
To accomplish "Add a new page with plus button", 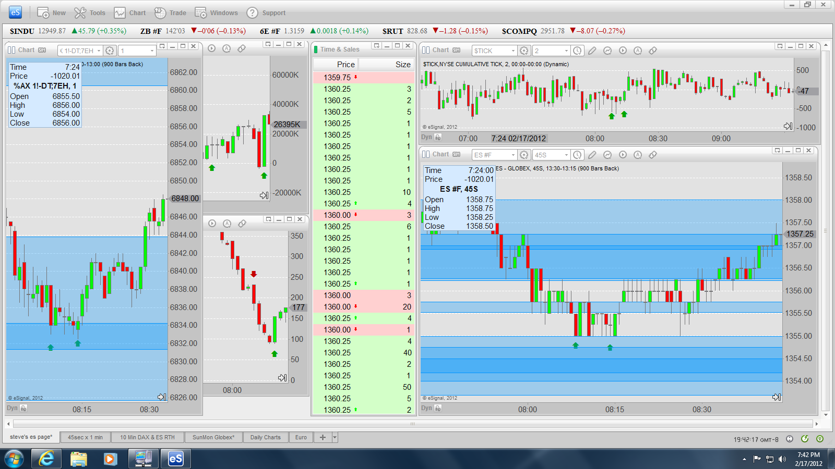I will [323, 437].
